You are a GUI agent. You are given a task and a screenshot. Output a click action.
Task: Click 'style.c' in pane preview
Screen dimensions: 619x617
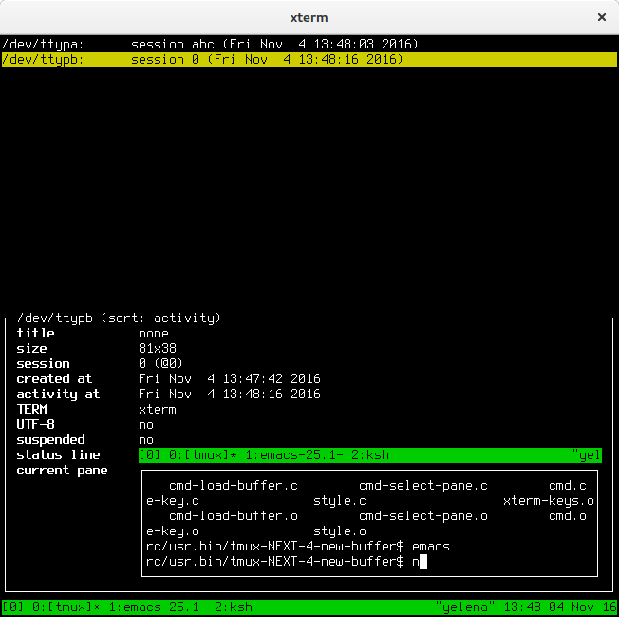[340, 500]
